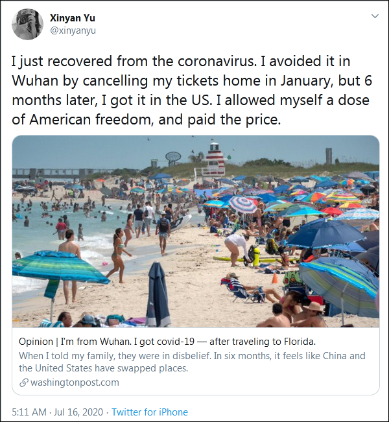Click the round sign left of the lifeguard tower
Viewport: 389px width, 422px height.
click(173, 157)
